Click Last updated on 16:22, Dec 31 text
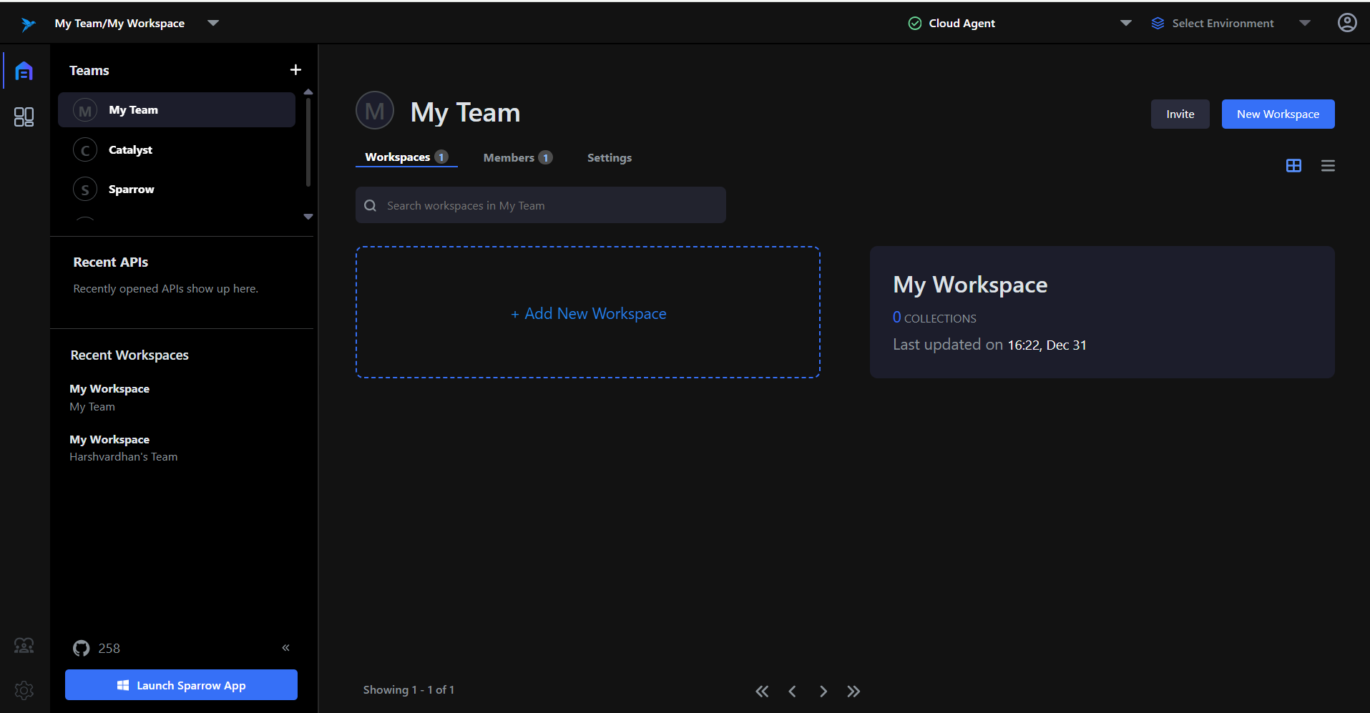This screenshot has width=1370, height=713. coord(989,345)
